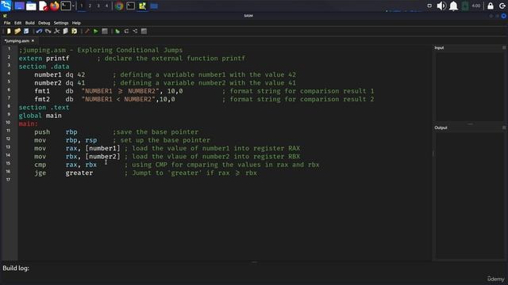This screenshot has height=285, width=508.
Task: Expand the terminal launcher dropdown arrow
Action: point(73,6)
